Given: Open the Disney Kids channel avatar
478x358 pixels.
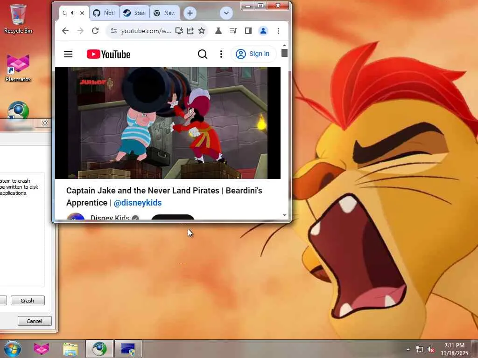Looking at the screenshot, I should pos(76,217).
